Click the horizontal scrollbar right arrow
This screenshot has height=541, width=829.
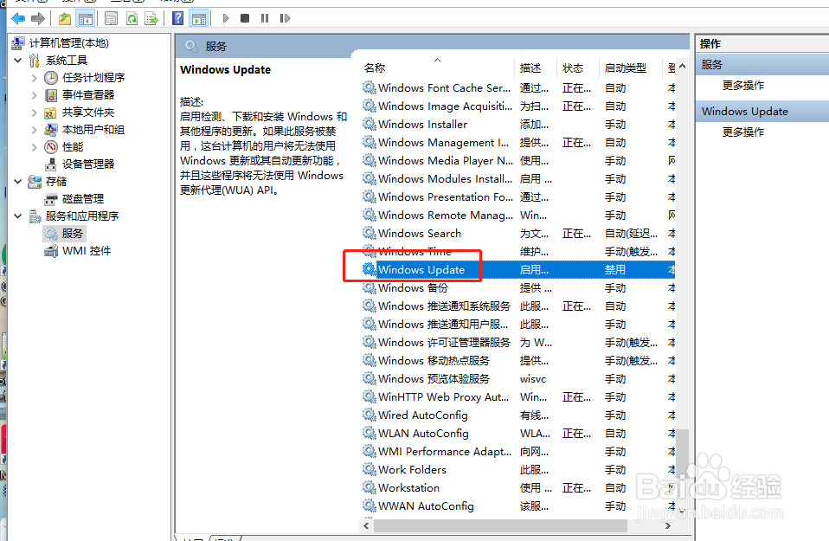(x=667, y=525)
